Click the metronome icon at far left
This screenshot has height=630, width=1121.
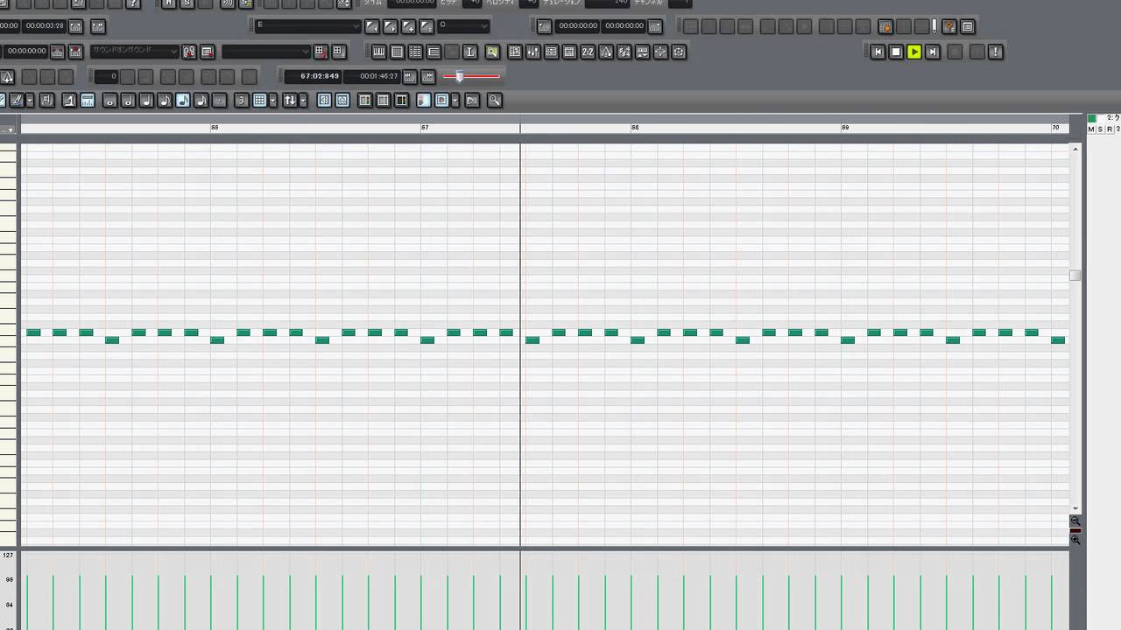pos(7,76)
